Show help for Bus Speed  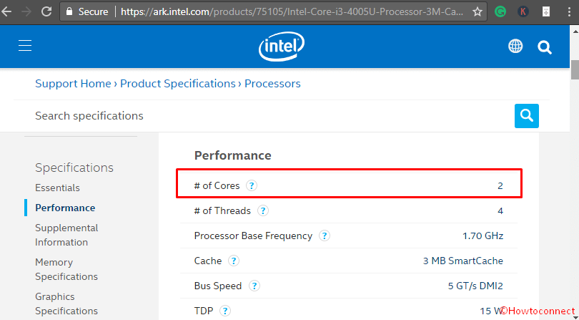click(x=254, y=286)
